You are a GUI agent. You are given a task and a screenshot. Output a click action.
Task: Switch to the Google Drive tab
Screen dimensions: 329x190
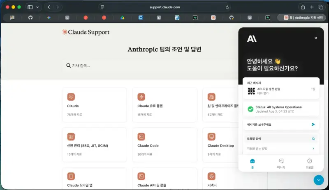(x=122, y=18)
